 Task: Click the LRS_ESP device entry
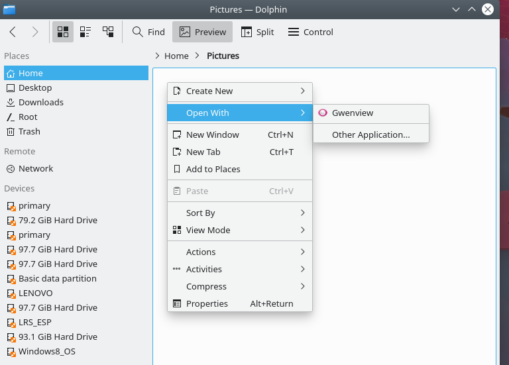(x=76, y=322)
